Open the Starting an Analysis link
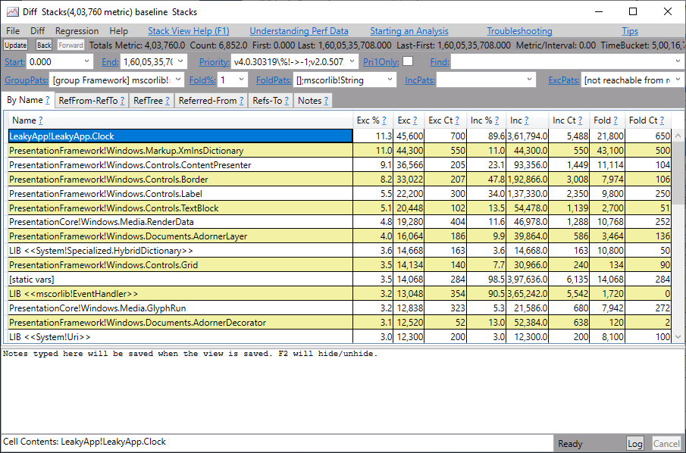 [409, 31]
